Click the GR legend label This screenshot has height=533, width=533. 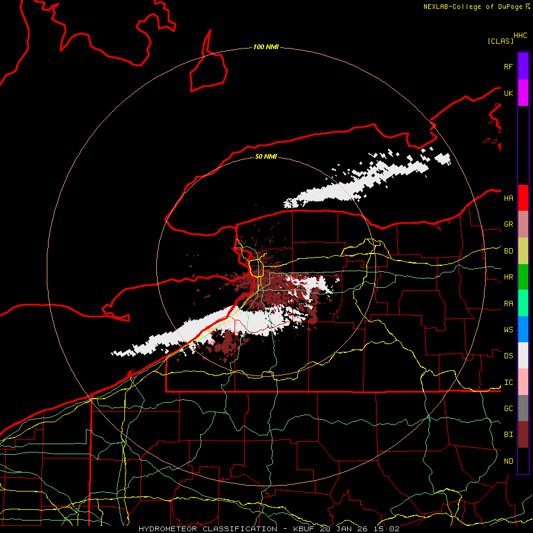tap(508, 224)
